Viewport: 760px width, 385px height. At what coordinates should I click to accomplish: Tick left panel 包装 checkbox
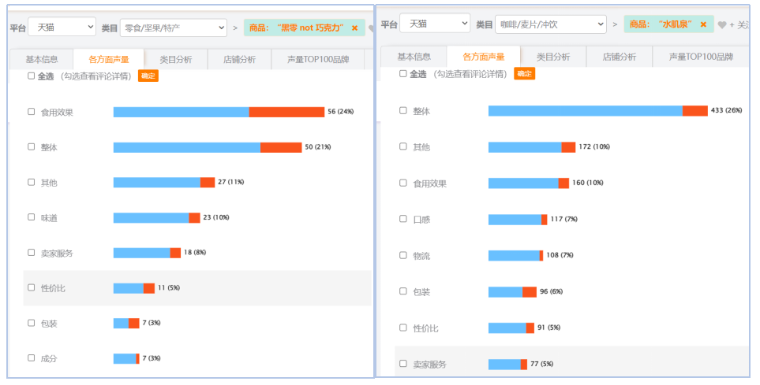[32, 323]
